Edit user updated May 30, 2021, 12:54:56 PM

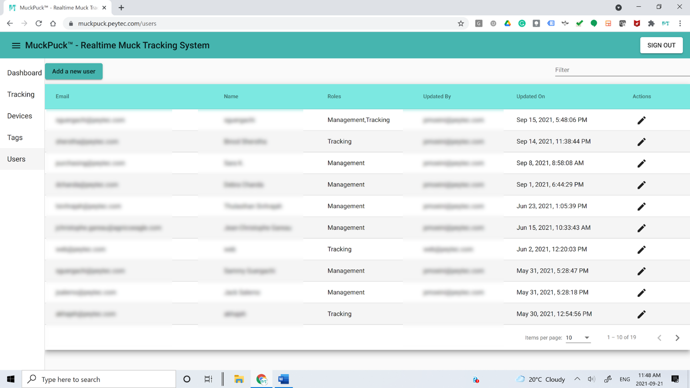(641, 314)
